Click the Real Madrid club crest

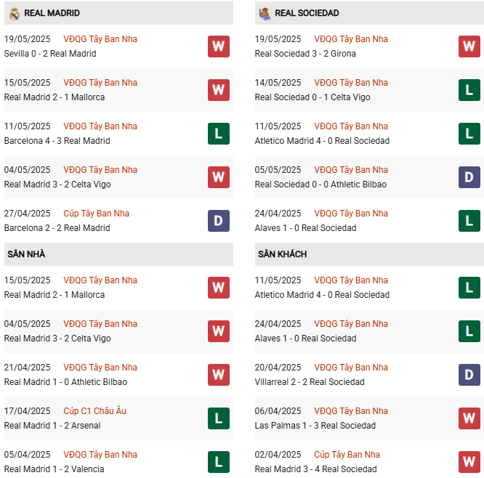tap(14, 13)
